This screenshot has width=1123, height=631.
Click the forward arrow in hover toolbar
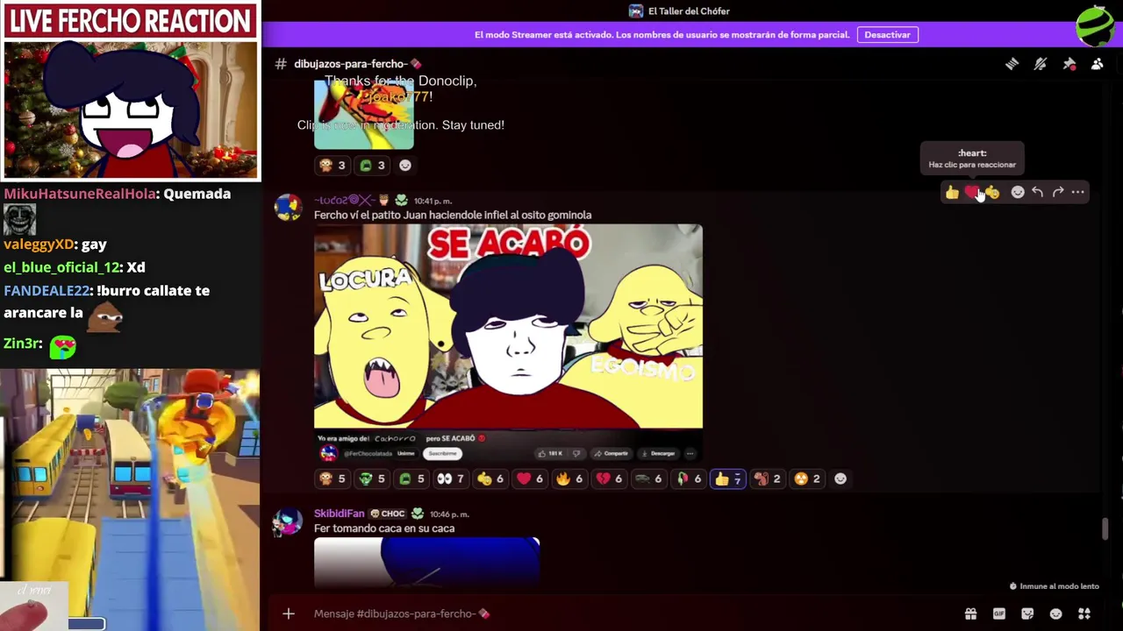point(1057,192)
